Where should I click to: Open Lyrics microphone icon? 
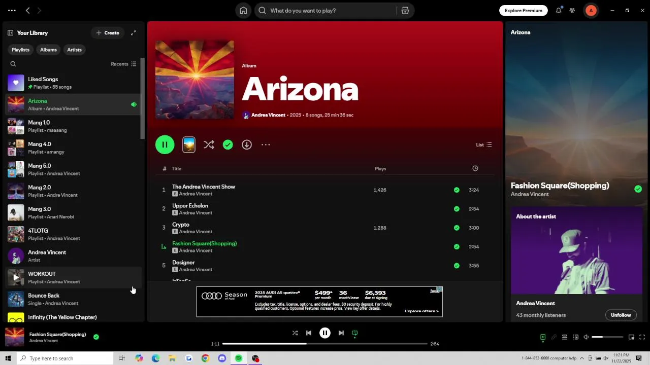554,337
